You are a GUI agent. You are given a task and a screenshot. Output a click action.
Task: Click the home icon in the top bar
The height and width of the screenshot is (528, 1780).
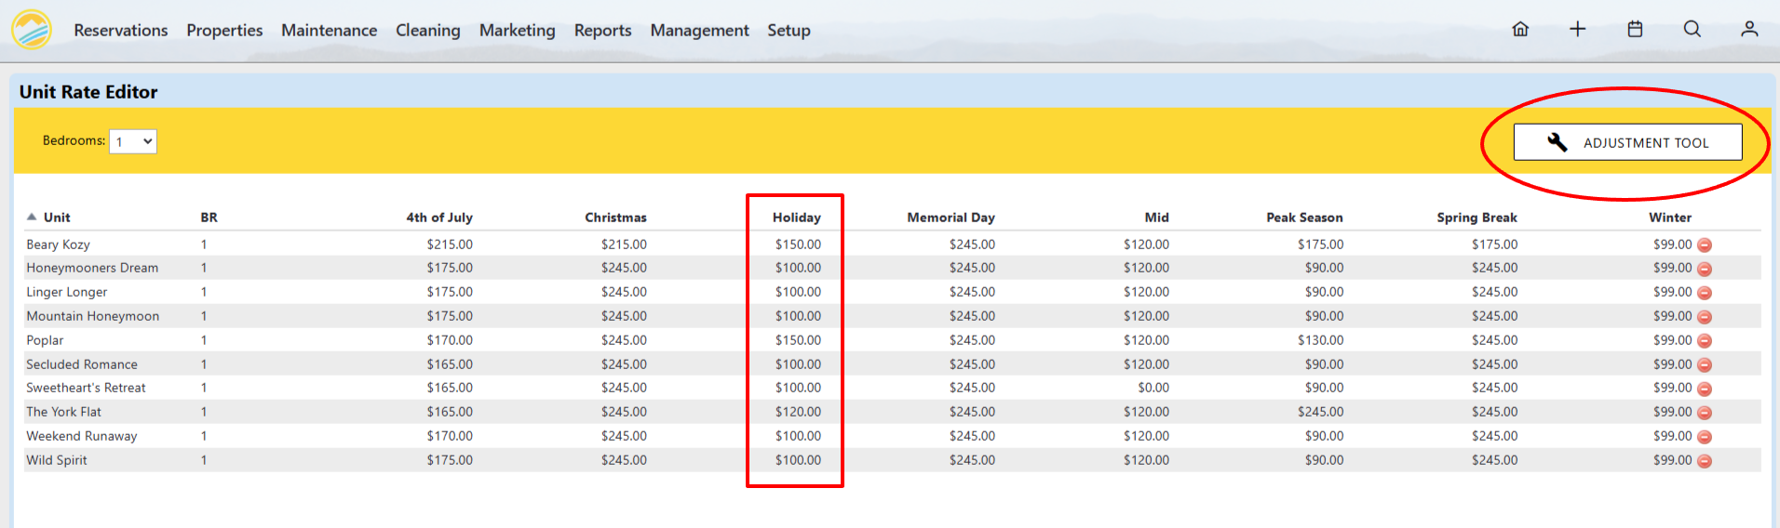pos(1520,29)
